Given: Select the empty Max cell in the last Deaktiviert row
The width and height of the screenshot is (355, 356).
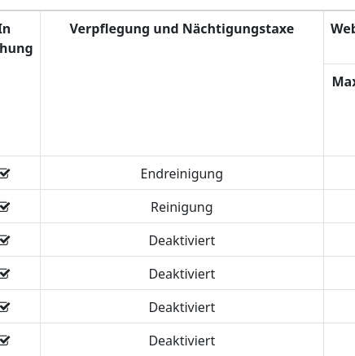Looking at the screenshot, I should click(340, 340).
